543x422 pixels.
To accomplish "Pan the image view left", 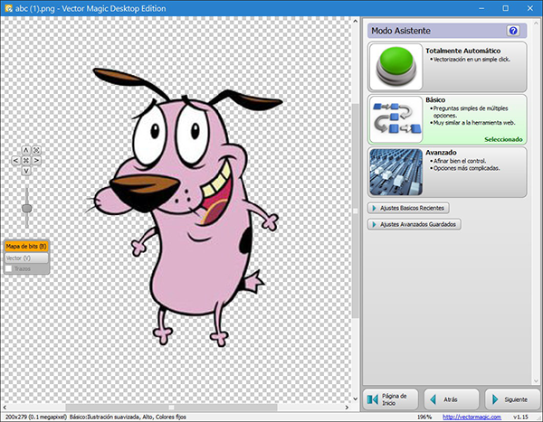I will [15, 161].
